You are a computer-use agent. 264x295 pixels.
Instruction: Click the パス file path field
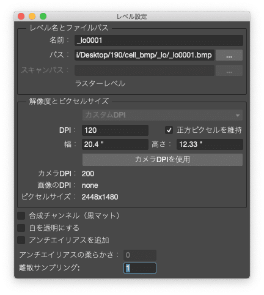tap(144, 55)
